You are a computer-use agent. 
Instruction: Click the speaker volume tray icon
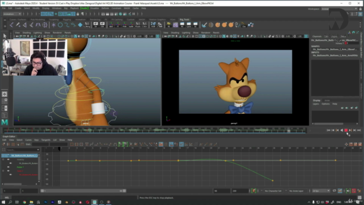[x=322, y=202]
